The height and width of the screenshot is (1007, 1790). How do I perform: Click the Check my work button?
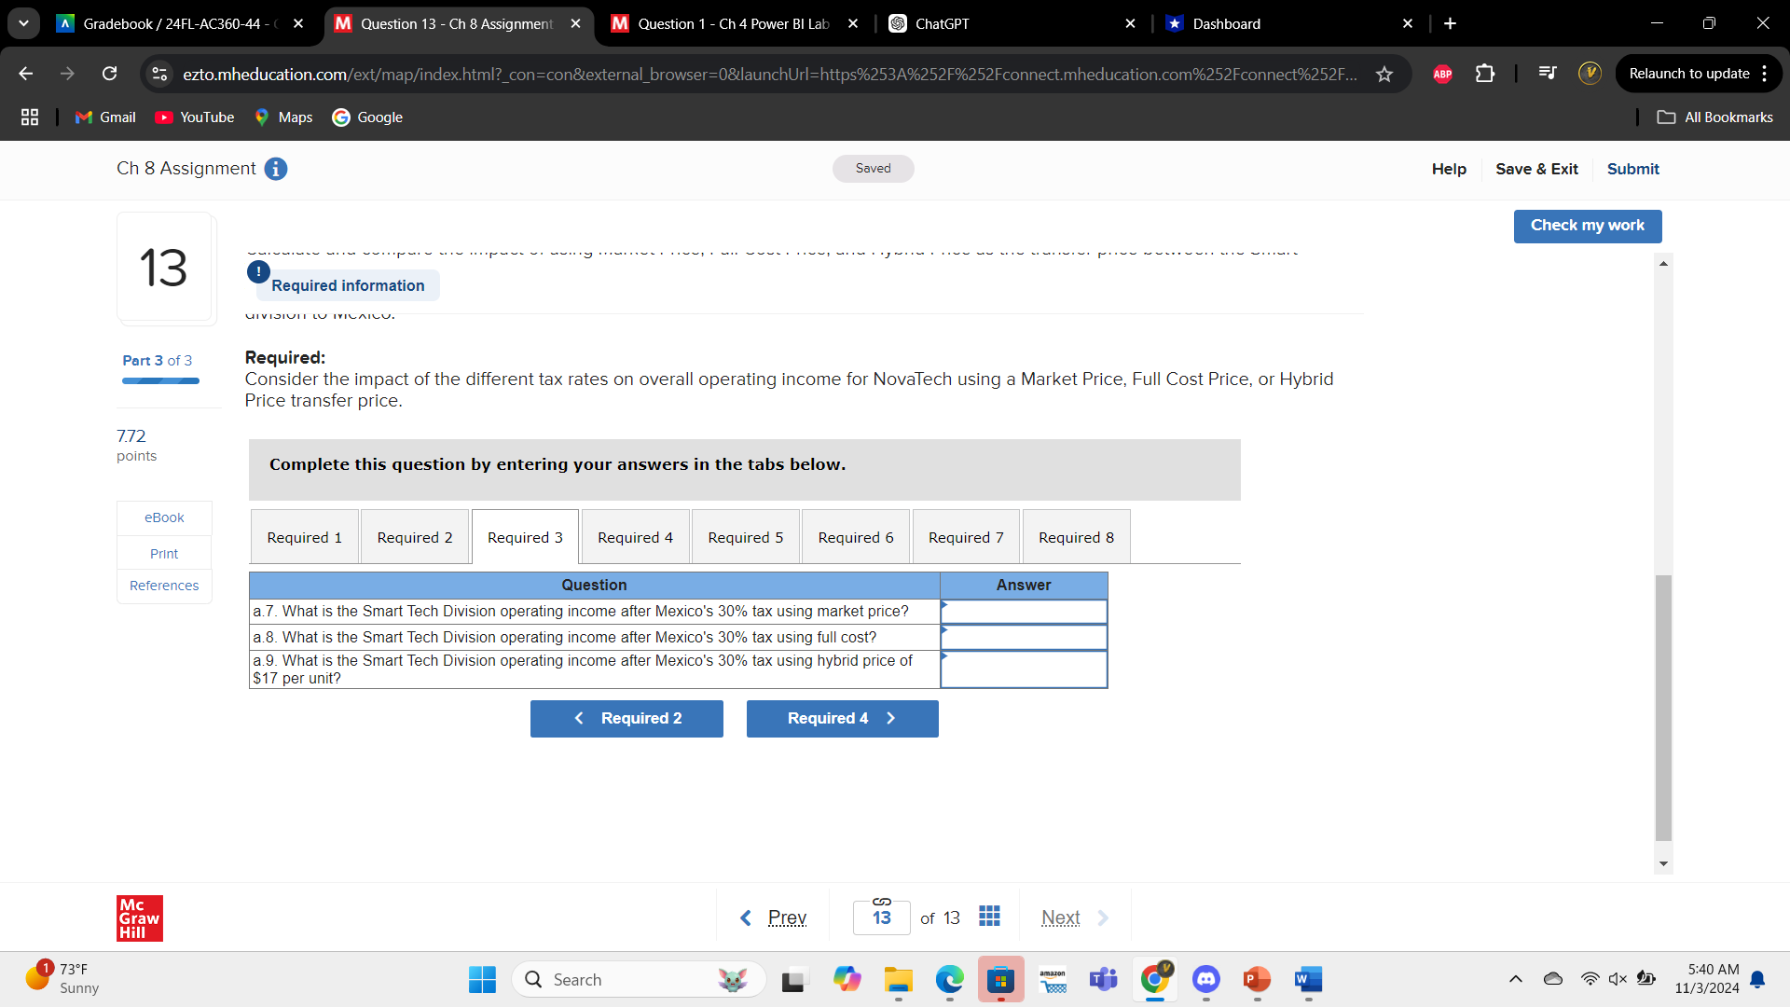(x=1587, y=226)
